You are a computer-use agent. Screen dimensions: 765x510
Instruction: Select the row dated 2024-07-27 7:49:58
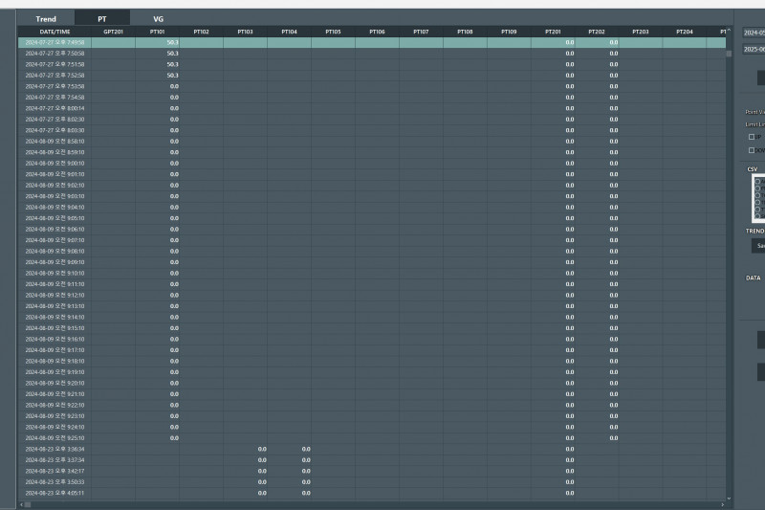55,42
